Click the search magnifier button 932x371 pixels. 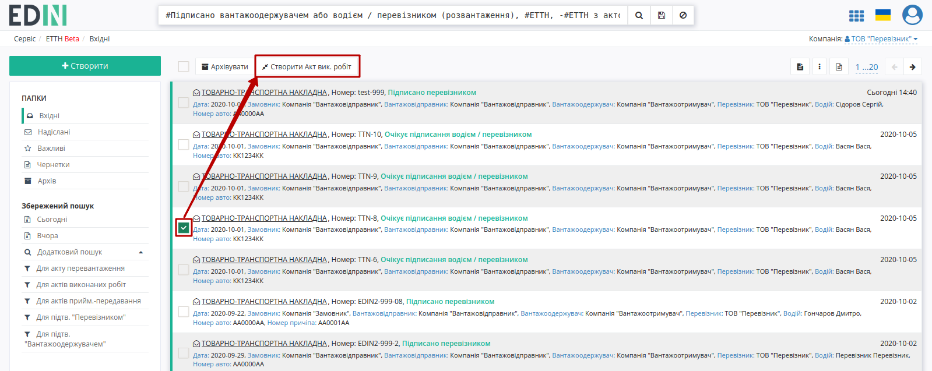639,15
